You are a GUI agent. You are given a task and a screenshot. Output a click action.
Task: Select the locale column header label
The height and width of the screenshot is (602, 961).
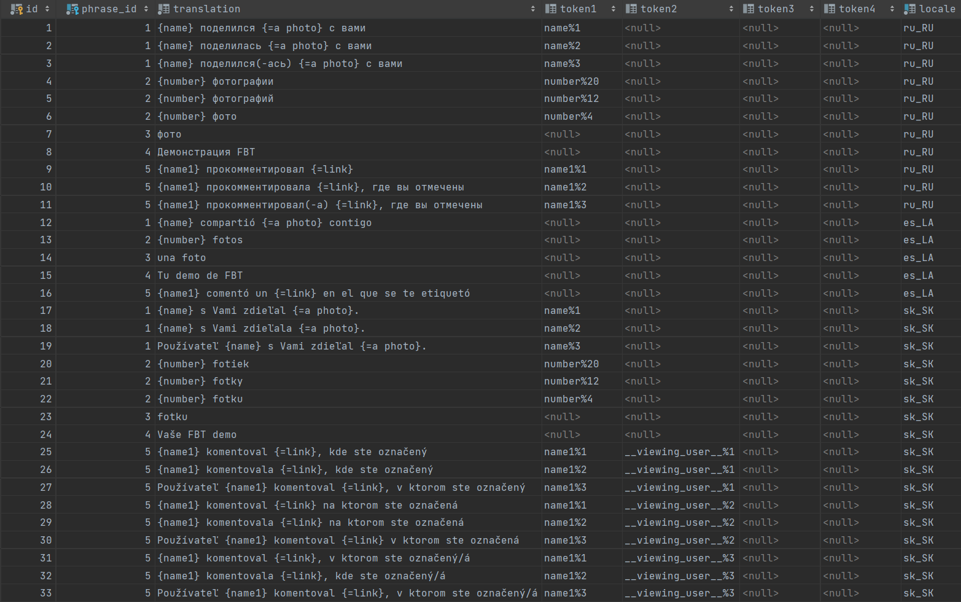[x=938, y=9]
